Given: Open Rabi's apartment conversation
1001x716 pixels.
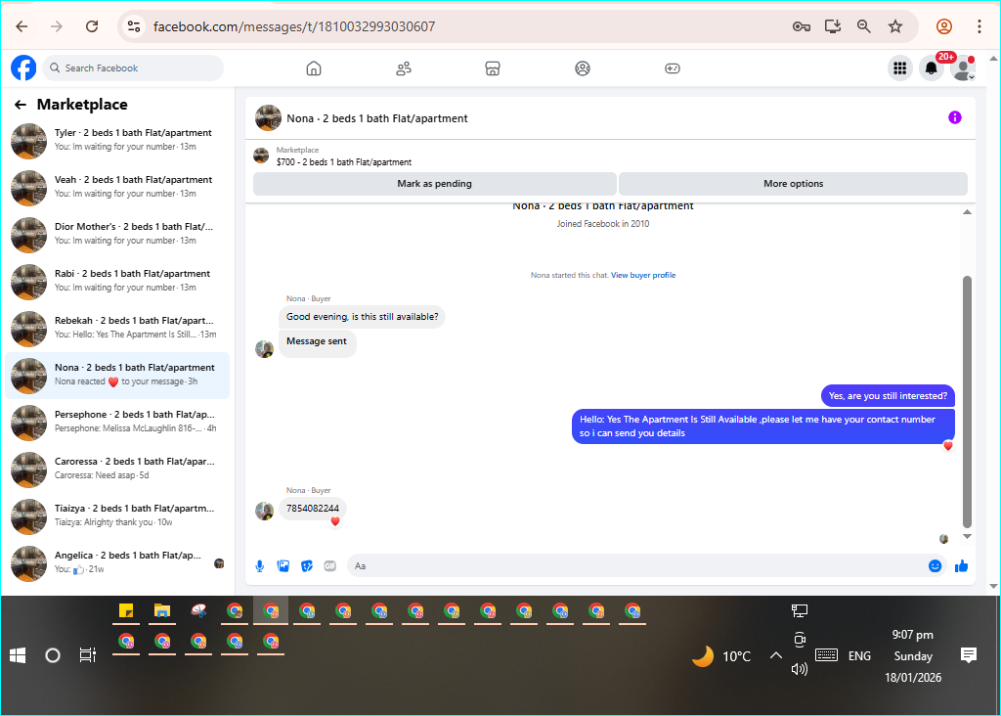Looking at the screenshot, I should point(117,282).
